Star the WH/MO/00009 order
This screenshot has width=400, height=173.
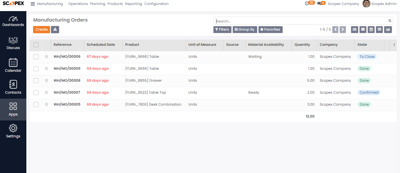tap(46, 69)
